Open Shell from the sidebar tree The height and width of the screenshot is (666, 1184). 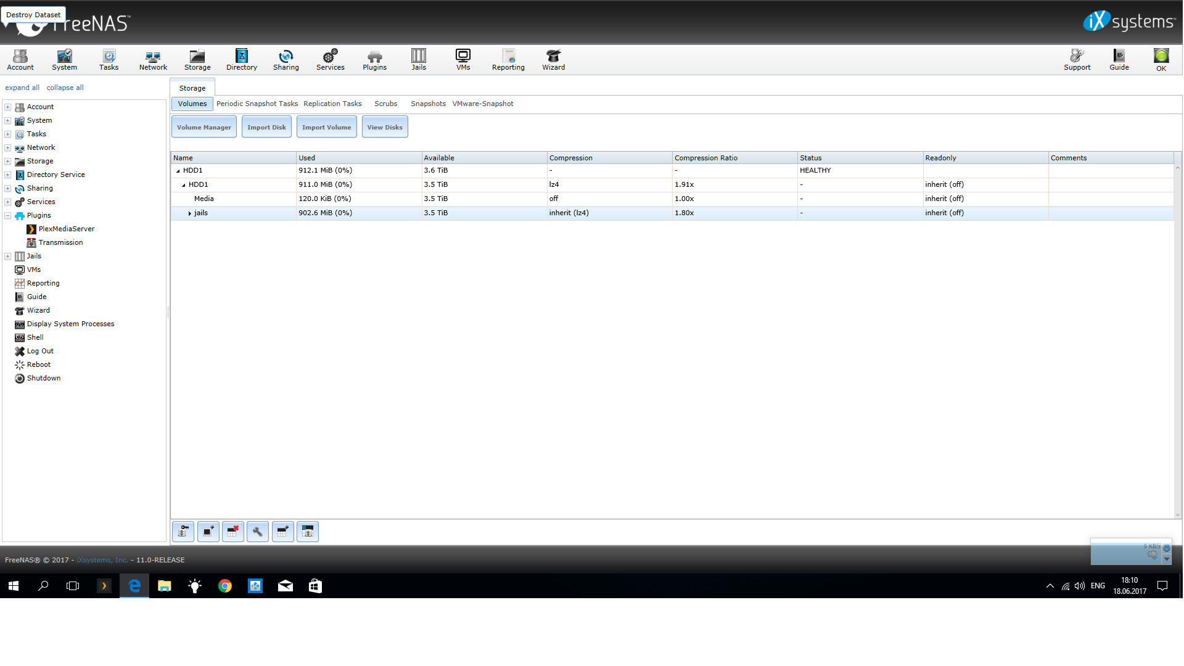pyautogui.click(x=35, y=337)
